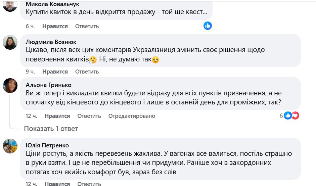Screen dimensions: 316x186
Task: Like Микола Ковальчук's comment via Нравится
Action: coord(55,26)
